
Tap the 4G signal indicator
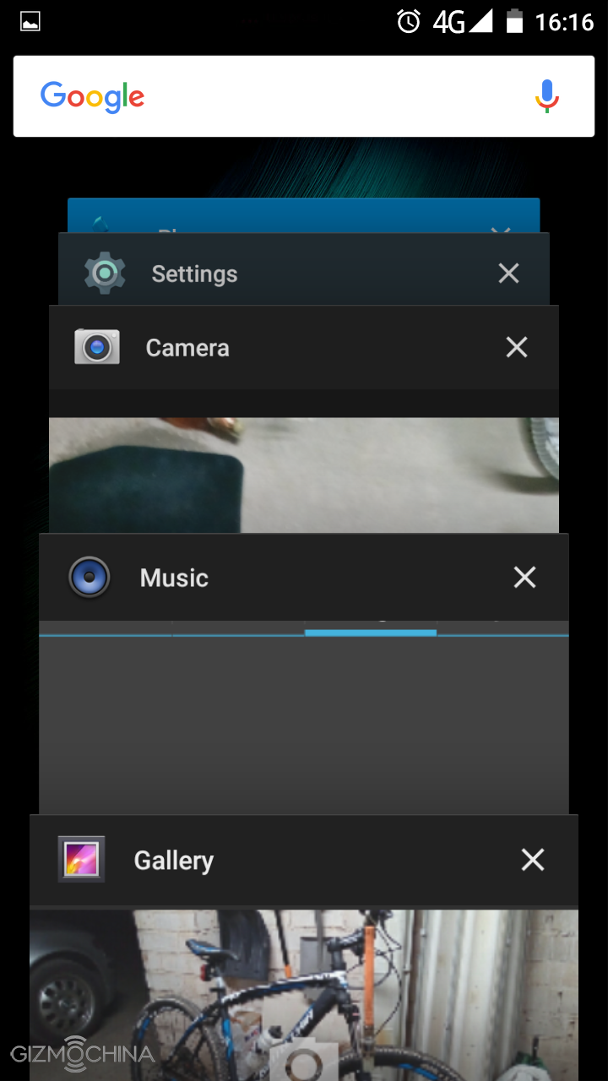(x=463, y=21)
